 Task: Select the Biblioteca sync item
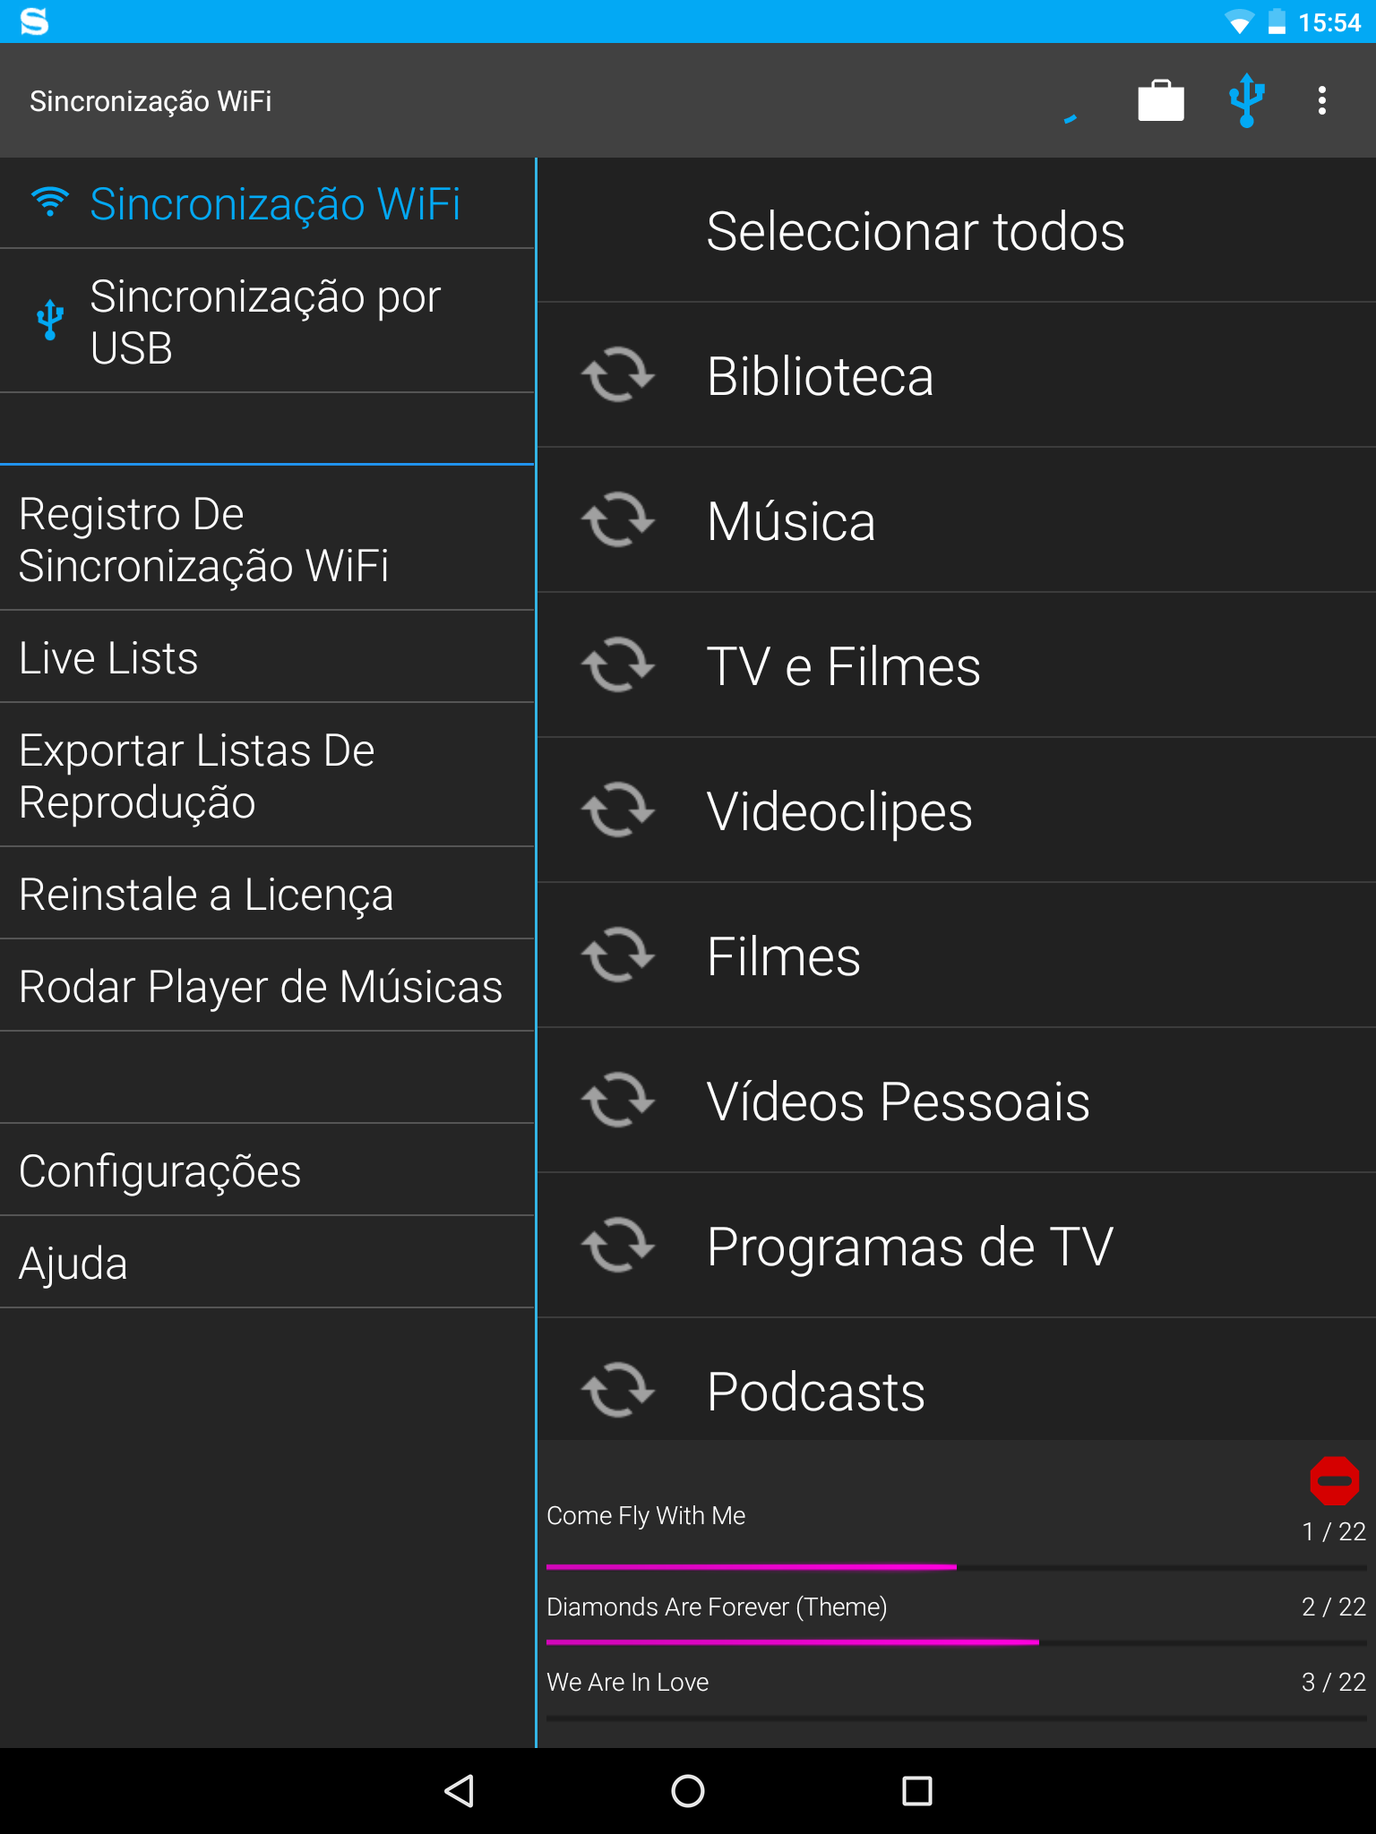pyautogui.click(x=957, y=375)
